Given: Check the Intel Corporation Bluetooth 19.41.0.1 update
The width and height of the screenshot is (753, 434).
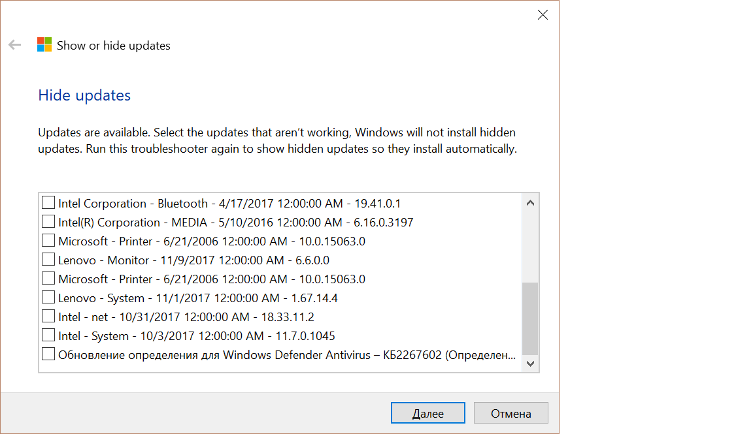Looking at the screenshot, I should pos(48,202).
